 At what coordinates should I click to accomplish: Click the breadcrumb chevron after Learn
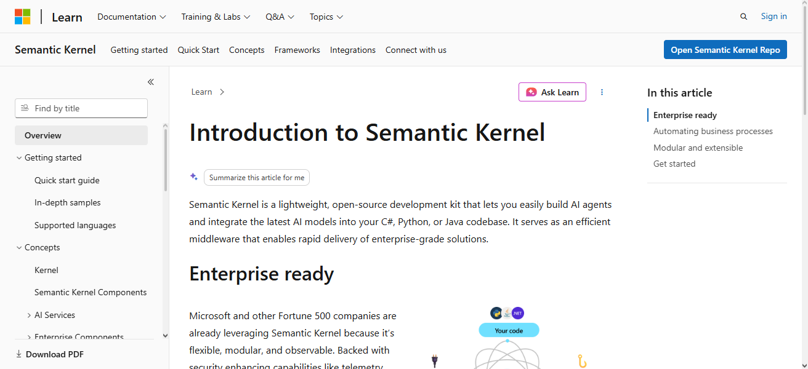point(222,92)
